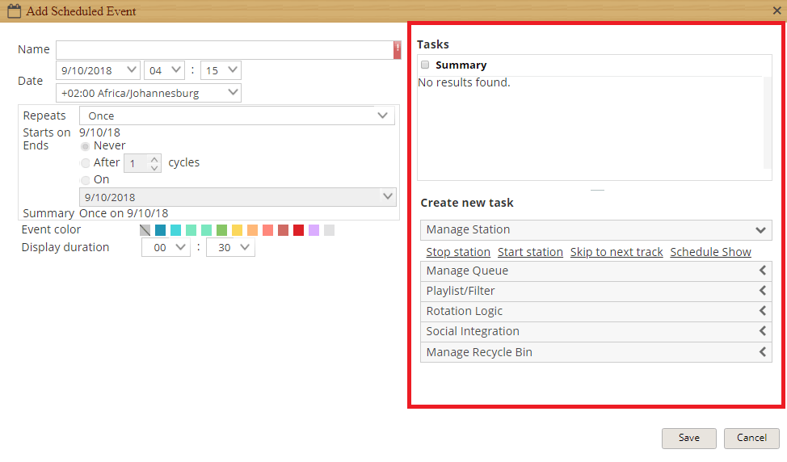Collapse the Manage Station section
The image size is (787, 462).
click(596, 229)
